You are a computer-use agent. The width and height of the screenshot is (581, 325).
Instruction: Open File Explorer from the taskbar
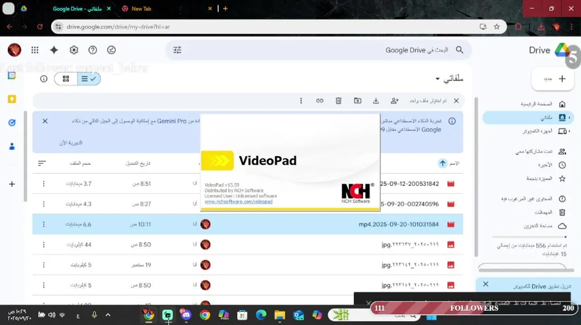click(279, 315)
